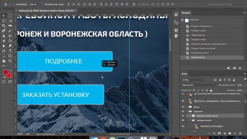This screenshot has width=247, height=139.
Task: Delete current state in History panel
Action: click(x=240, y=68)
